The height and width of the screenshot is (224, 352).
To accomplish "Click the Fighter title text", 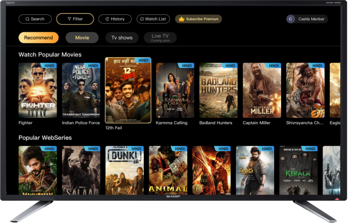I will point(26,123).
